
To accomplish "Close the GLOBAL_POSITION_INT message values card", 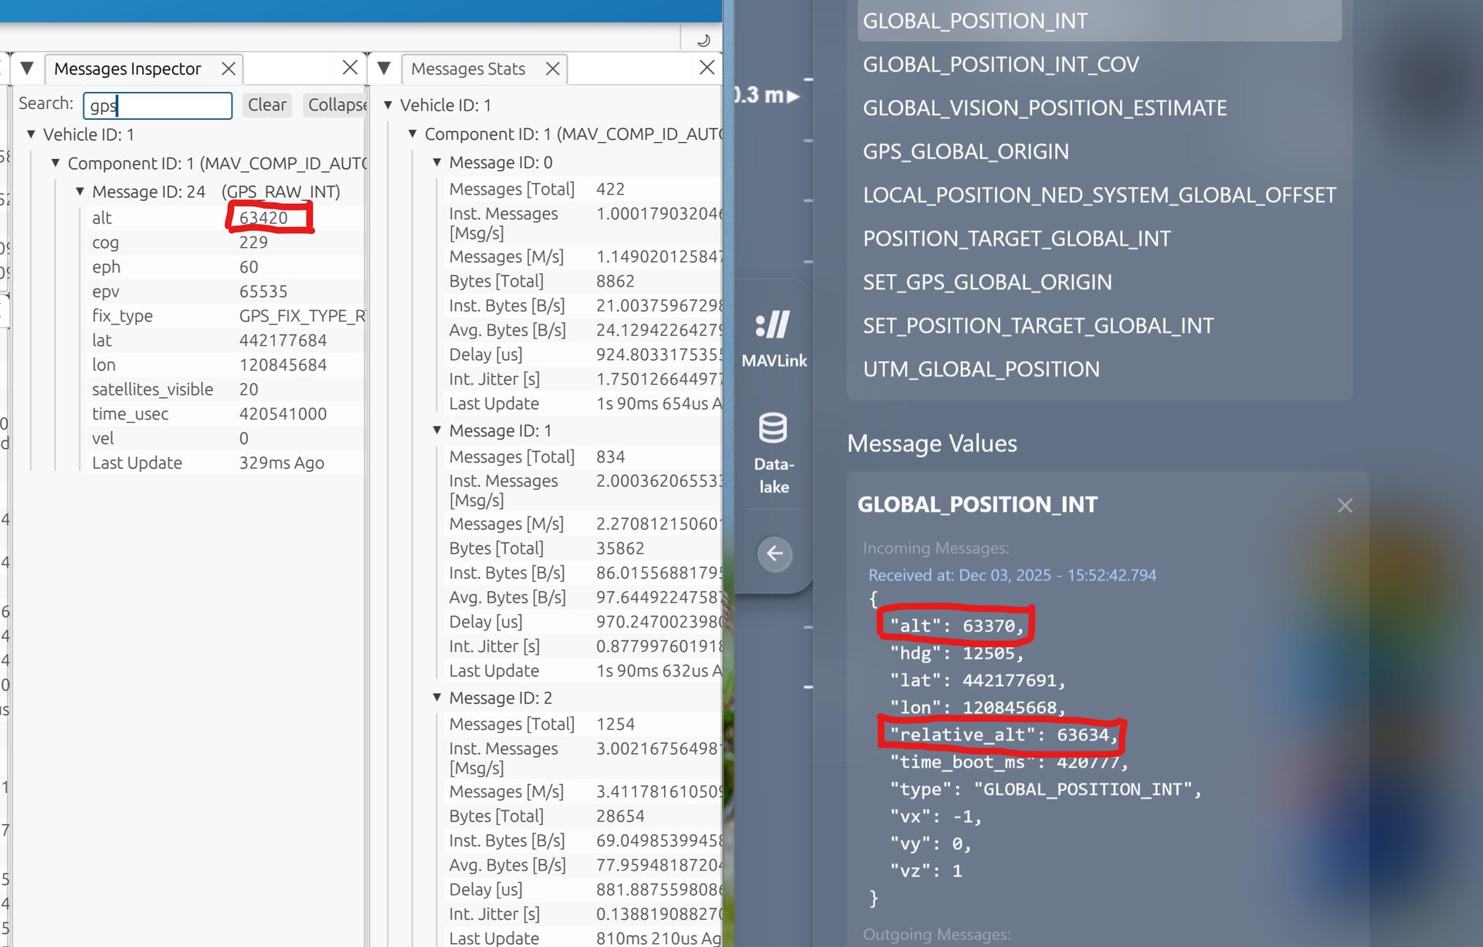I will [1345, 505].
